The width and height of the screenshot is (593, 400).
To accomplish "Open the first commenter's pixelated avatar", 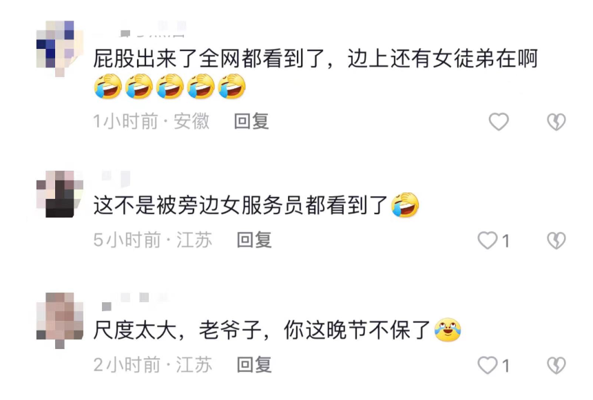I will click(60, 49).
